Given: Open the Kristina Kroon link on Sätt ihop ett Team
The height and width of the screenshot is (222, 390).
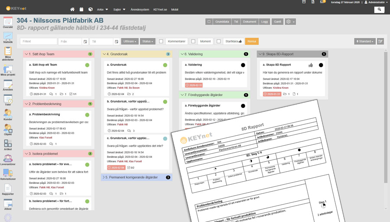Looking at the screenshot, I should (x=47, y=88).
